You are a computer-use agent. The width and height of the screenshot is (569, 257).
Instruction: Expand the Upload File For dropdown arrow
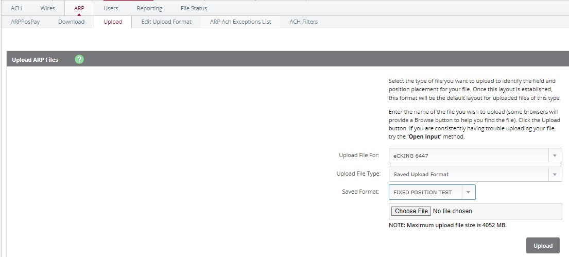555,156
